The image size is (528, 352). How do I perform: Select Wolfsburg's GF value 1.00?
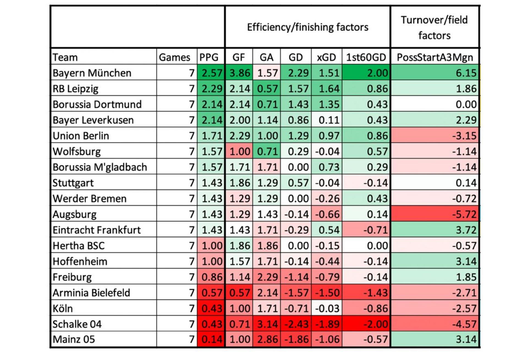240,151
